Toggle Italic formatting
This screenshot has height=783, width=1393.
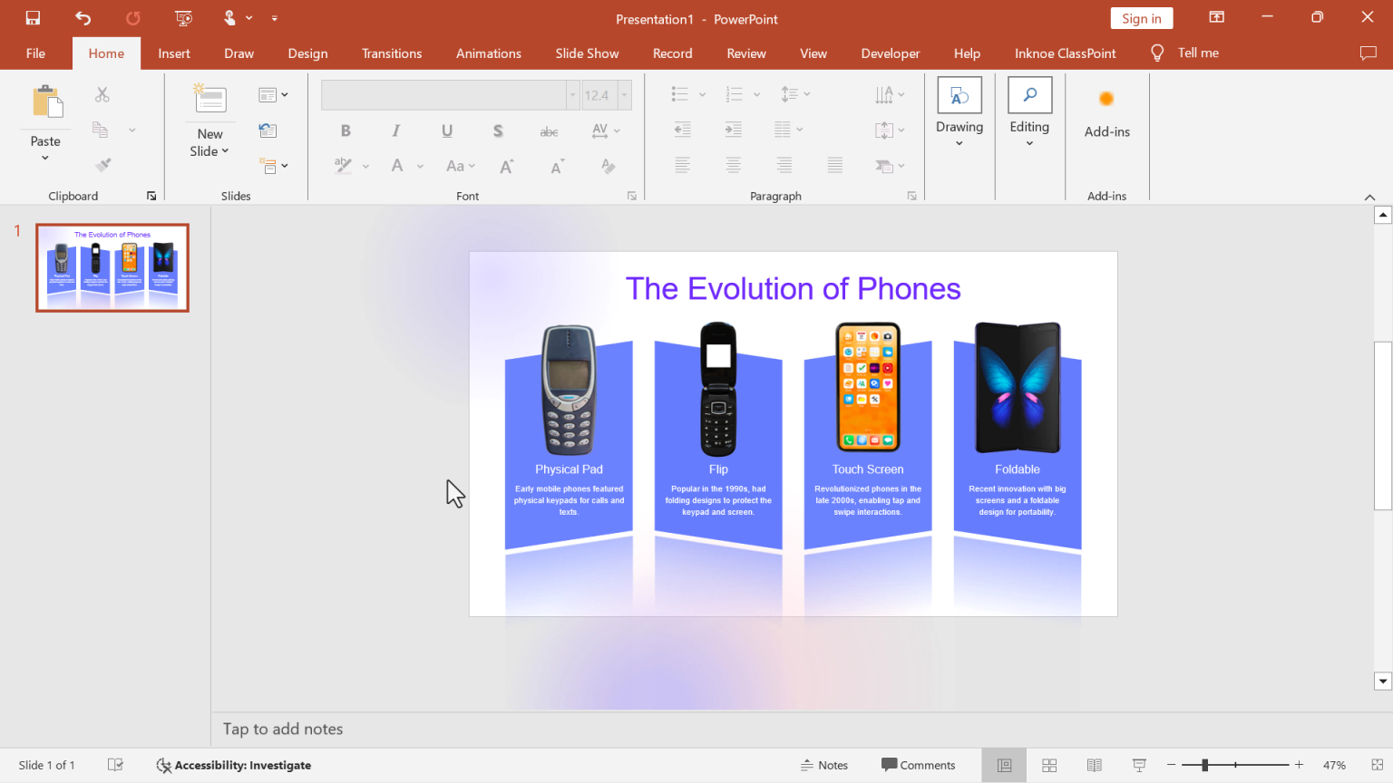tap(396, 130)
